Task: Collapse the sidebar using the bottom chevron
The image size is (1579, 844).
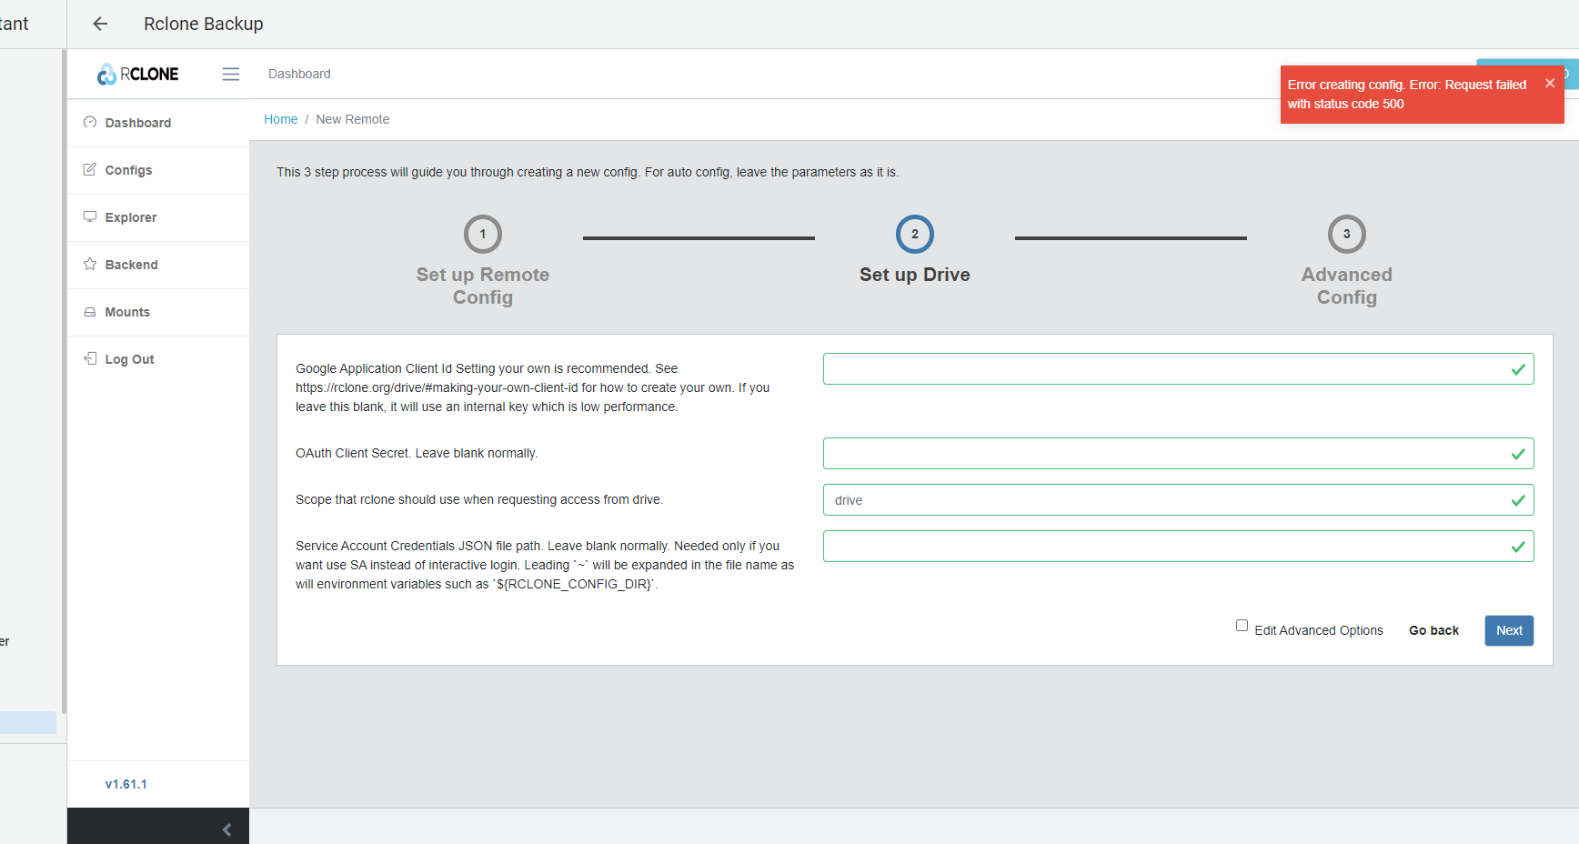Action: [226, 829]
